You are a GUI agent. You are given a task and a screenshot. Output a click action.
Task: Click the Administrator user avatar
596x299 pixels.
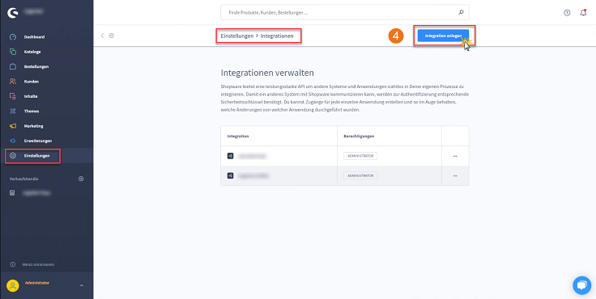[x=13, y=285]
